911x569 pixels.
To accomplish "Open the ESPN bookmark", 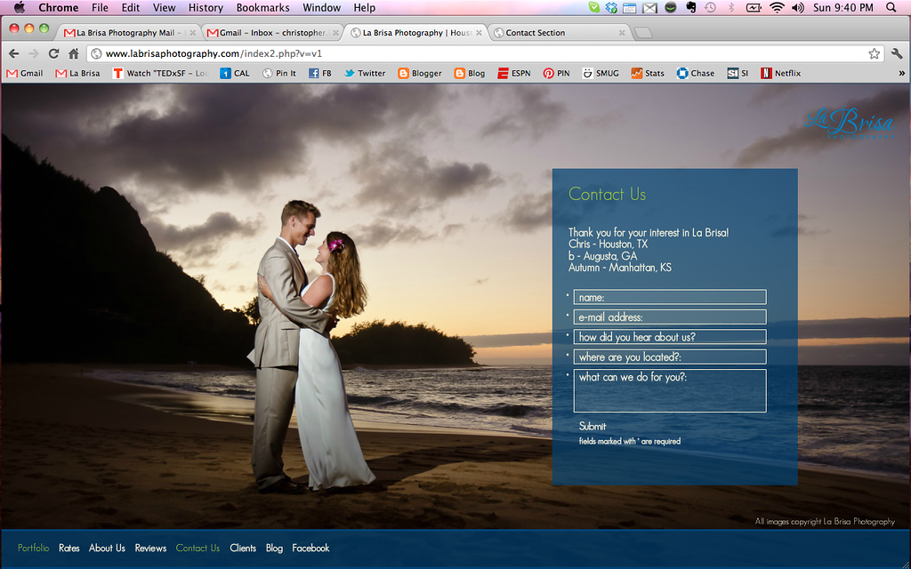I will pyautogui.click(x=514, y=73).
